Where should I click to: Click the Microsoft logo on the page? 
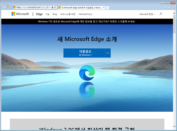(x=20, y=14)
